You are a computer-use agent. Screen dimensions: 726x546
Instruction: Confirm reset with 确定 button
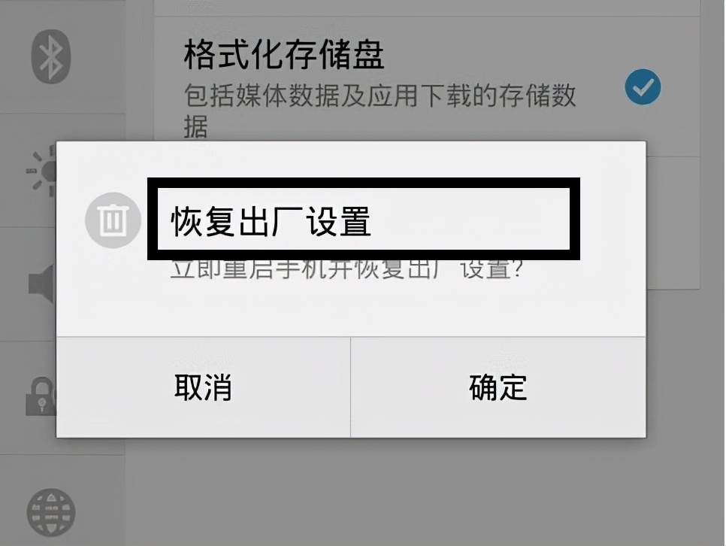coord(498,387)
